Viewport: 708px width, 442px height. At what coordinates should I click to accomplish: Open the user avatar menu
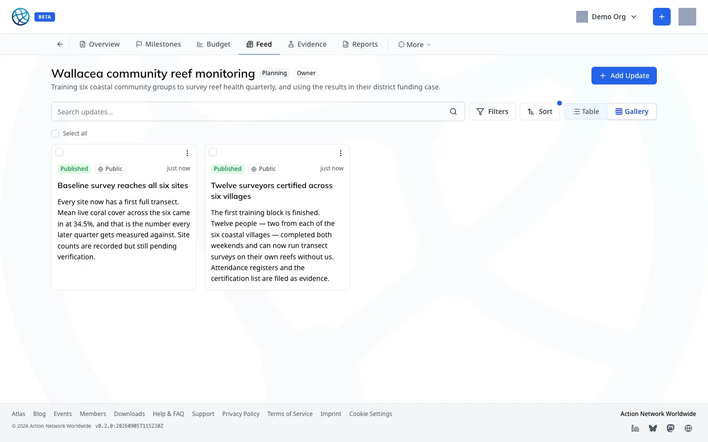(x=687, y=17)
